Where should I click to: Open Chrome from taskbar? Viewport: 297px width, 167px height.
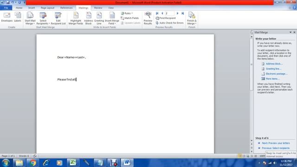(32, 163)
